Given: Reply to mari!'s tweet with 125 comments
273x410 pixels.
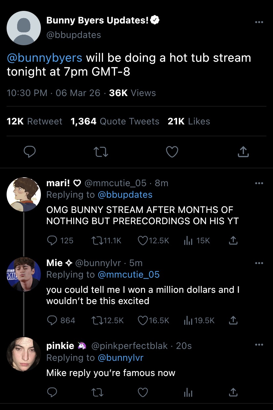Looking at the screenshot, I should [52, 241].
